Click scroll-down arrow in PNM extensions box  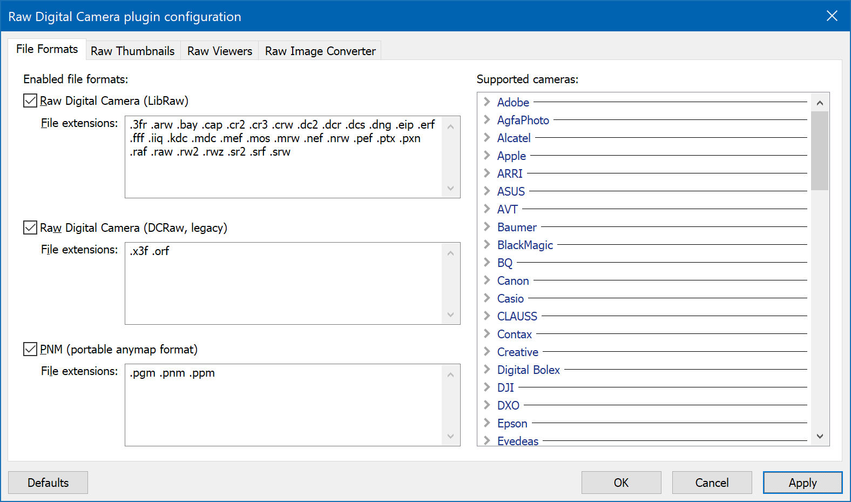tap(451, 436)
